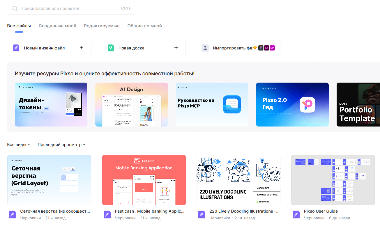Viewport: 380px width, 235px height.
Task: Click the Adobe Xd format icon
Action: click(266, 48)
